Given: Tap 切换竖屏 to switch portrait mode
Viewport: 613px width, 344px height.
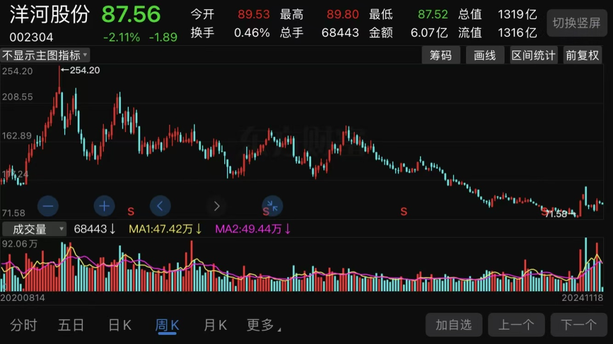Looking at the screenshot, I should [577, 23].
